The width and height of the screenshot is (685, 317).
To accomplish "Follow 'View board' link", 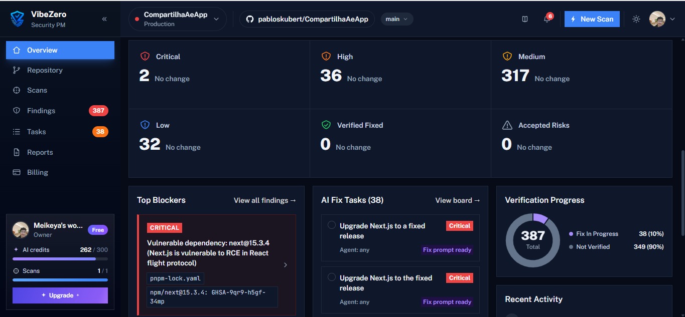I will (458, 200).
